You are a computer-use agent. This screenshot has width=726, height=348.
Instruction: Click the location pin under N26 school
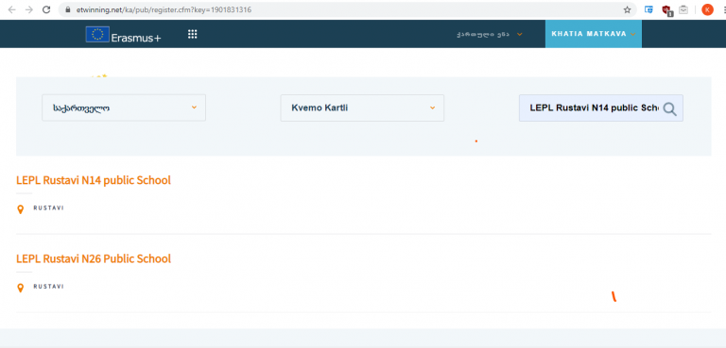20,289
